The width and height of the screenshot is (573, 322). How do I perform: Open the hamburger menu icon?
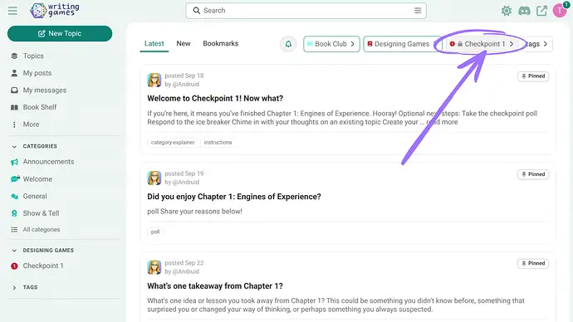tap(12, 11)
